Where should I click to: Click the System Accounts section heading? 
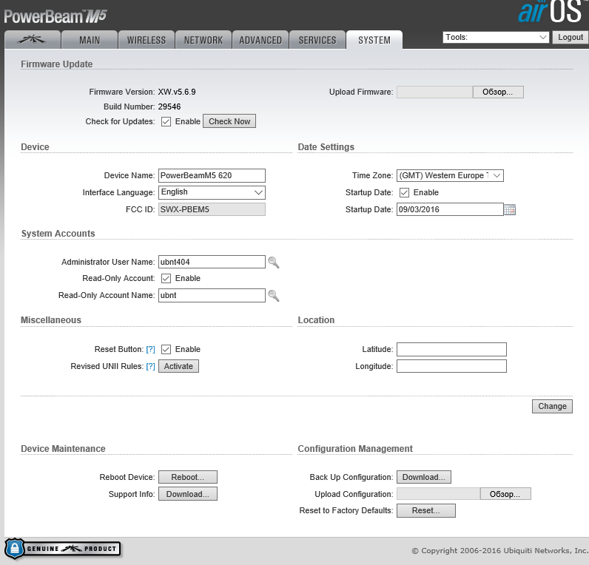(58, 234)
